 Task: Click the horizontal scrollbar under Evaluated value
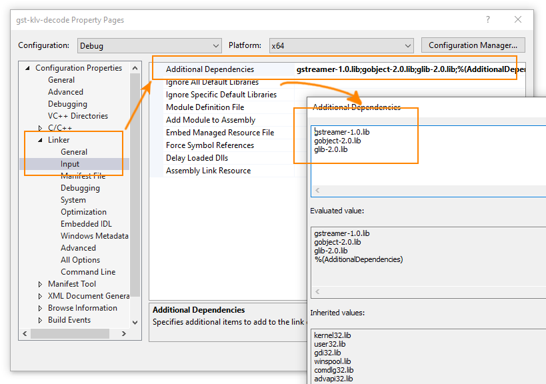pos(427,291)
